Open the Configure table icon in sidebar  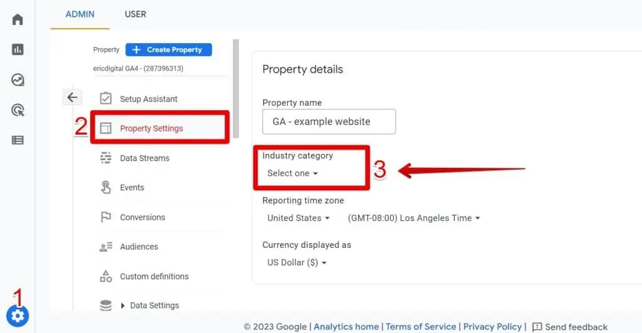(x=18, y=140)
